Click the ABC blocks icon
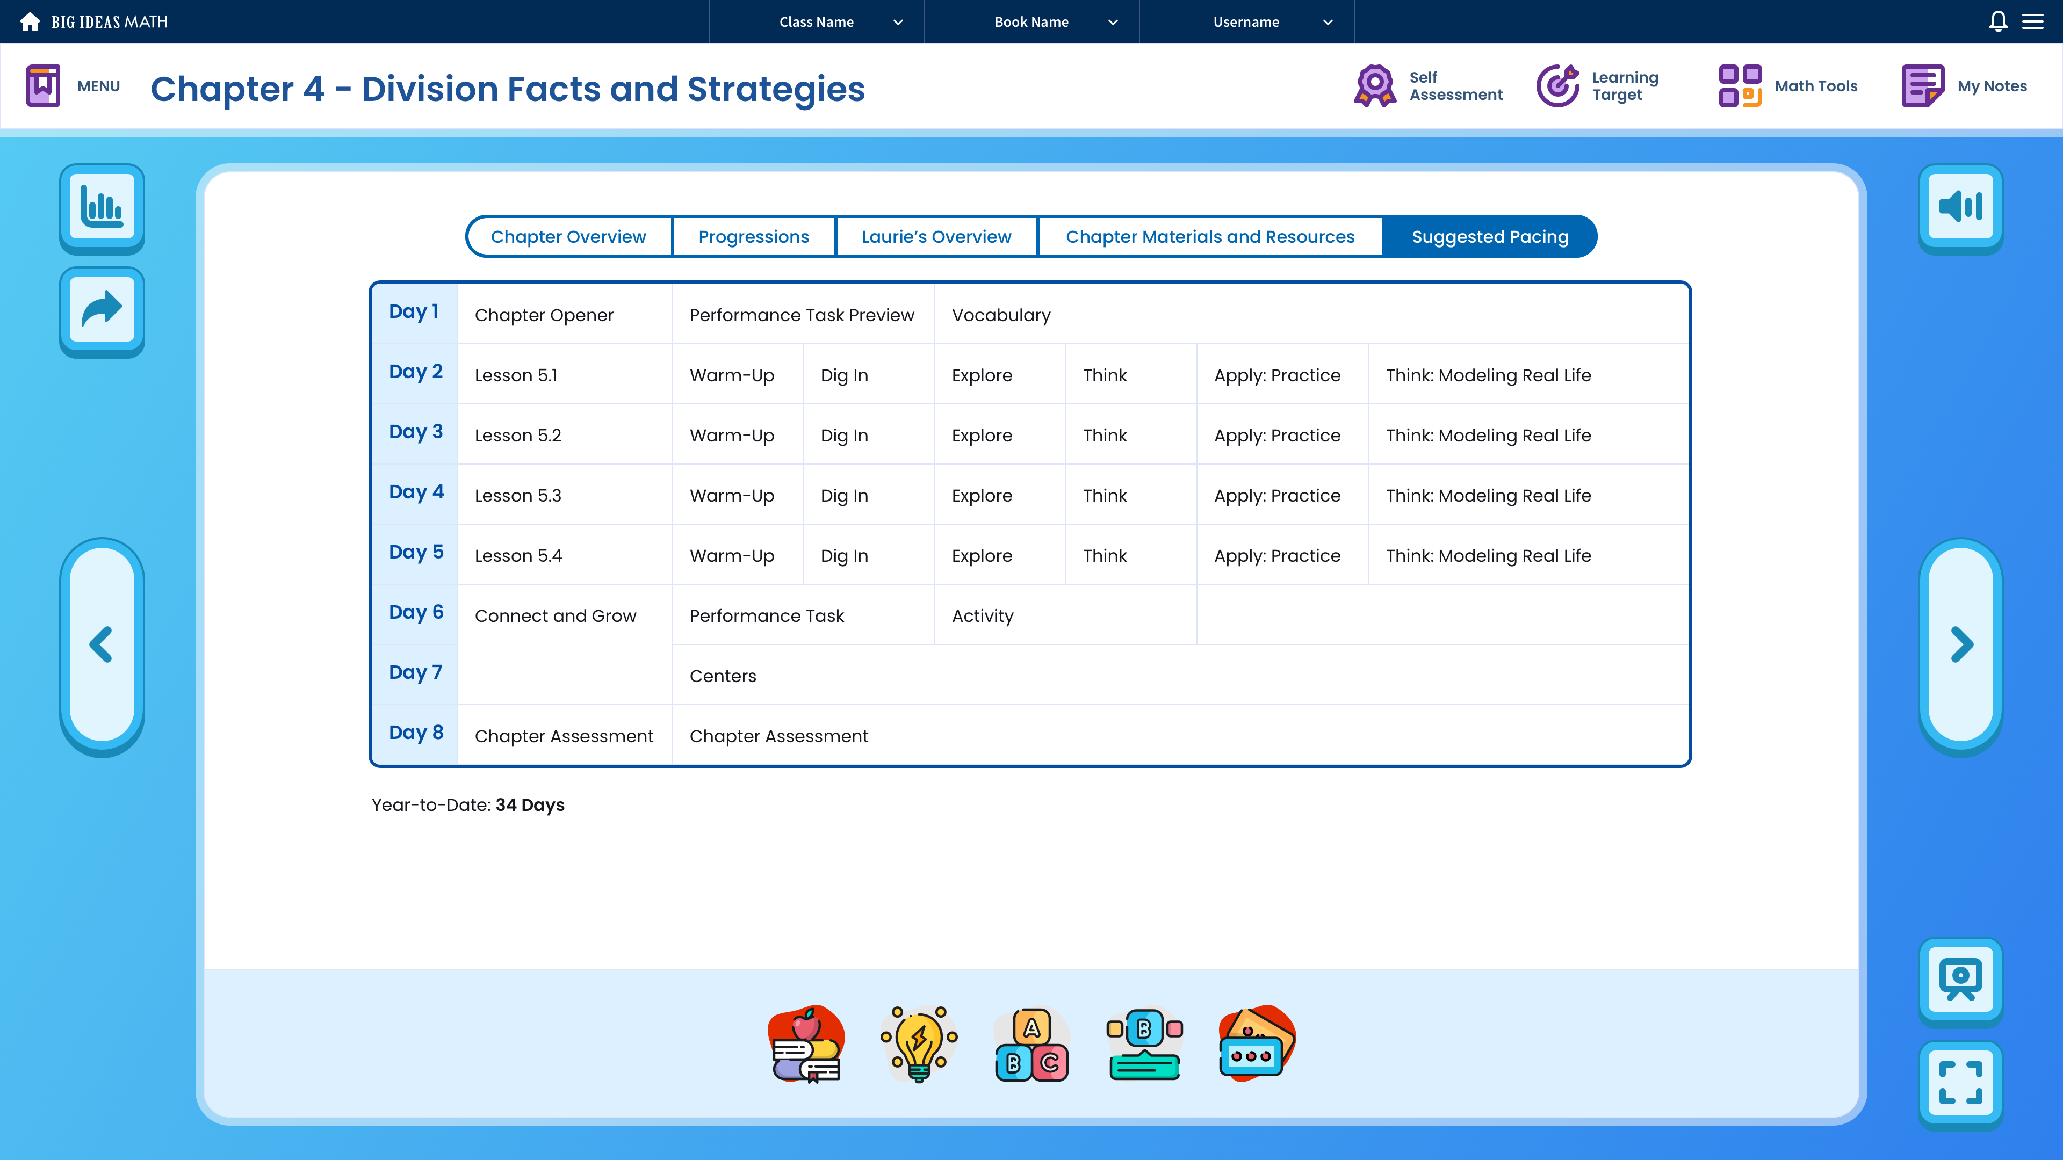The height and width of the screenshot is (1160, 2063). [x=1031, y=1044]
